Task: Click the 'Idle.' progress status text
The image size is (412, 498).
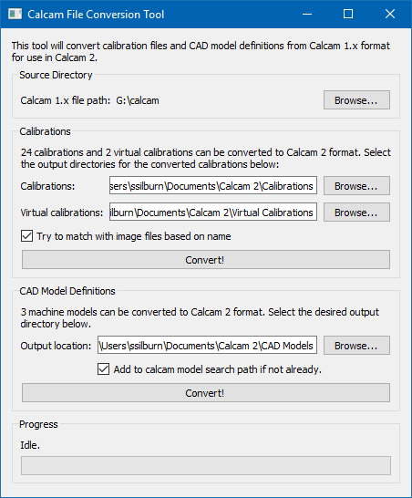Action: (30, 445)
